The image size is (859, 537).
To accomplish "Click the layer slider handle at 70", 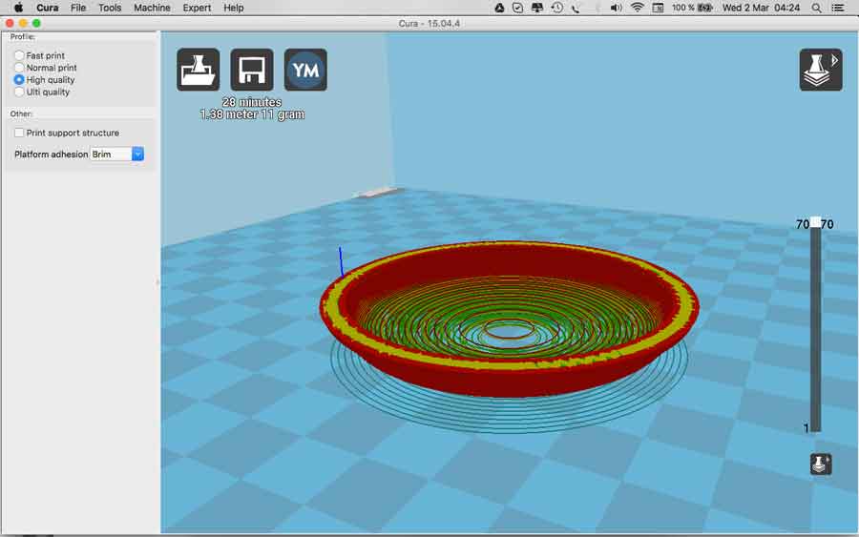I will (x=815, y=222).
